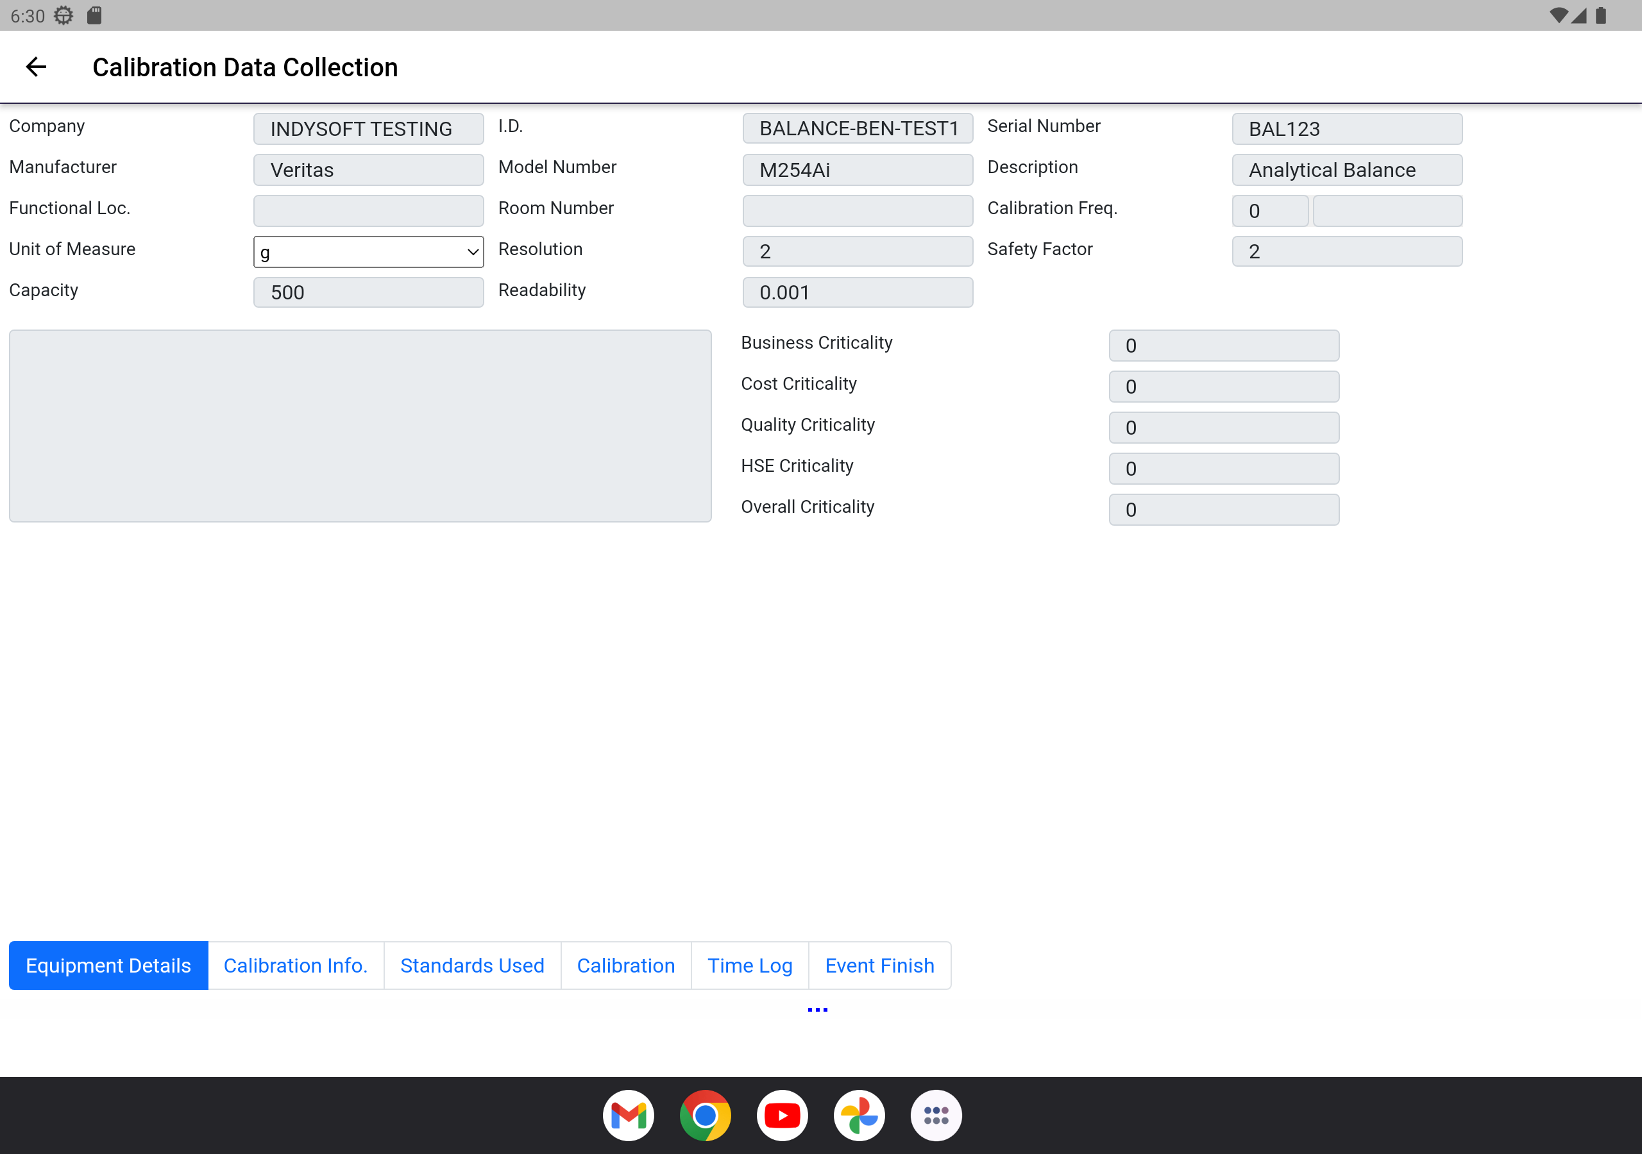Screen dimensions: 1642x1154
Task: Expand the Unit of Measure dropdown
Action: pyautogui.click(x=368, y=252)
